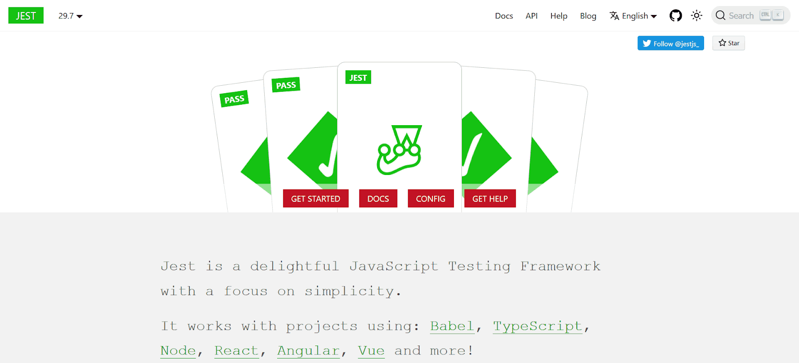Open the TypeScript link
The width and height of the screenshot is (799, 363).
point(537,326)
